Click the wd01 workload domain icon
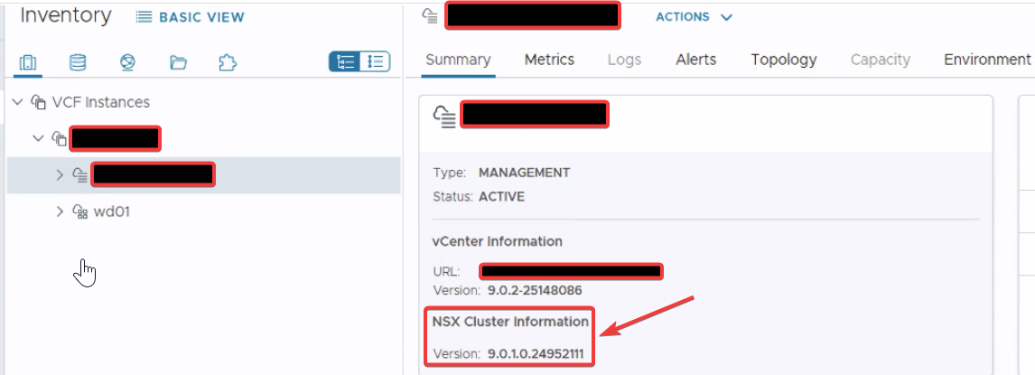The width and height of the screenshot is (1035, 375). click(79, 211)
